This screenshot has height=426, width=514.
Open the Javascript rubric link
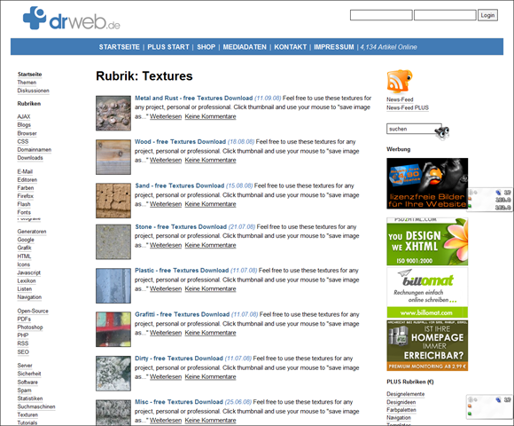coord(29,272)
